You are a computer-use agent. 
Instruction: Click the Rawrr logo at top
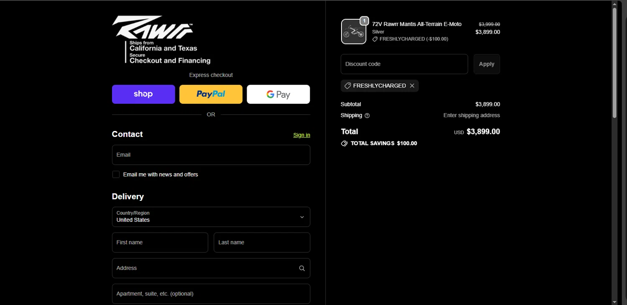(161, 40)
